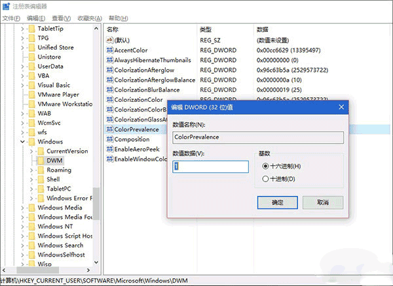Click the Shell folder icon
The width and height of the screenshot is (393, 286).
41,180
